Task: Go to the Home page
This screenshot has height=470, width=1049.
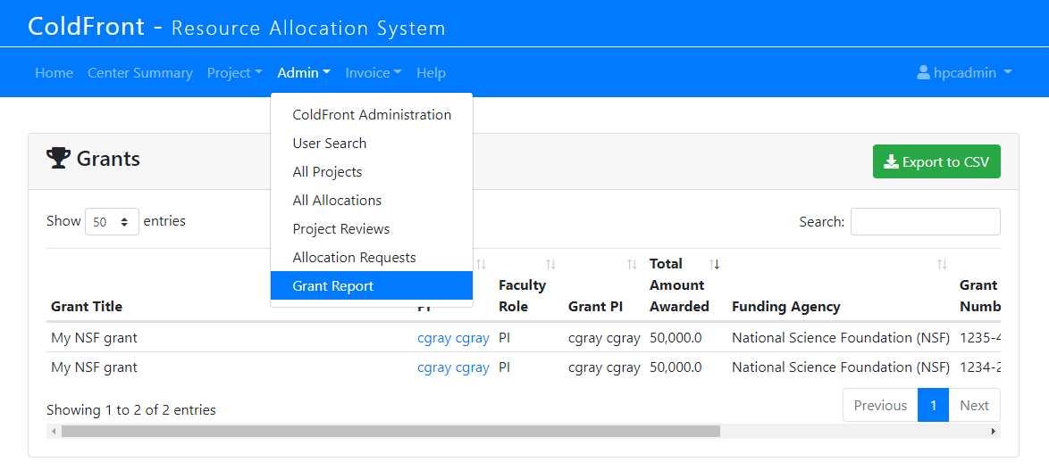Action: (x=55, y=73)
